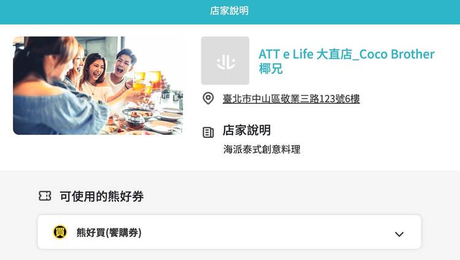Click the laughing man in the store photo
The image size is (460, 260).
123,67
